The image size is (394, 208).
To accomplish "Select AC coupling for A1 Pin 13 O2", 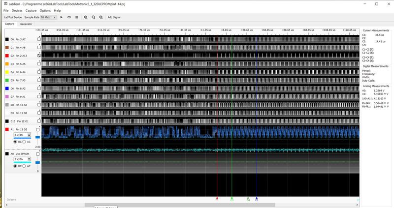I will (x=24, y=142).
